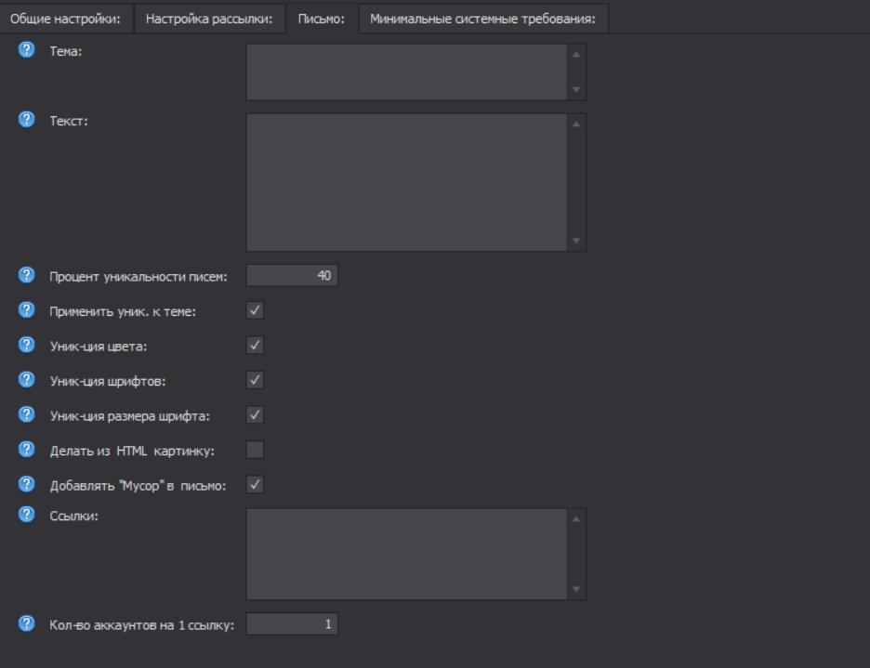Click scroll up arrow in Ссылки field
Viewport: 870px width, 668px height.
(x=575, y=518)
